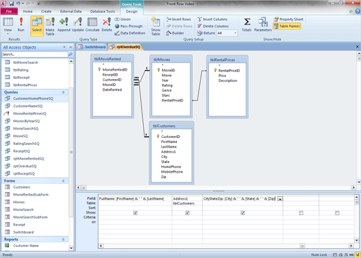Image resolution: width=361 pixels, height=258 pixels.
Task: Click the View icon in Results group
Action: [8, 22]
